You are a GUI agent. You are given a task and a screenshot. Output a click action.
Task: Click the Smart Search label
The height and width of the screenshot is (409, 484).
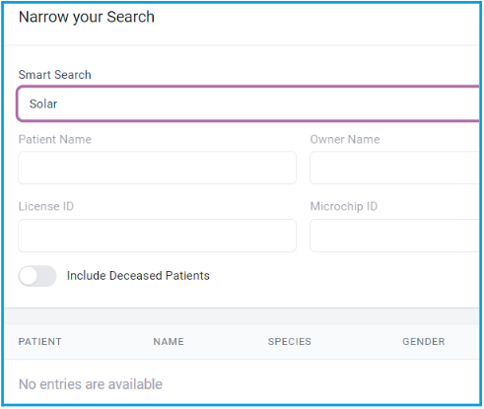click(54, 75)
